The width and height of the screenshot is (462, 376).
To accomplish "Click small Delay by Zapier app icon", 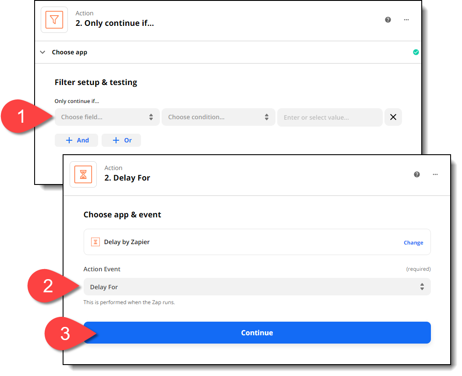I will [x=95, y=242].
